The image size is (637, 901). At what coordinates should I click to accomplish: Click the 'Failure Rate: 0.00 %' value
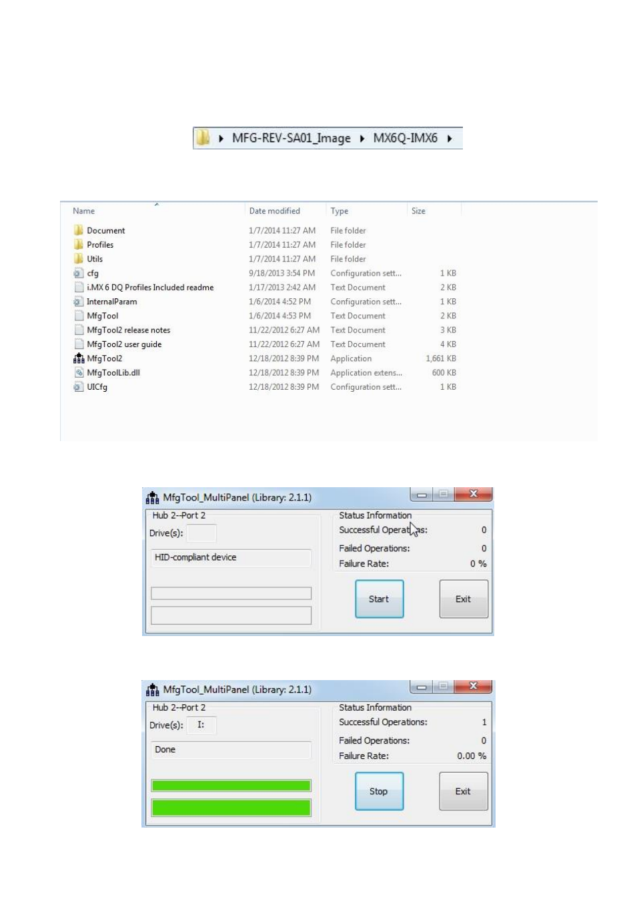[472, 756]
